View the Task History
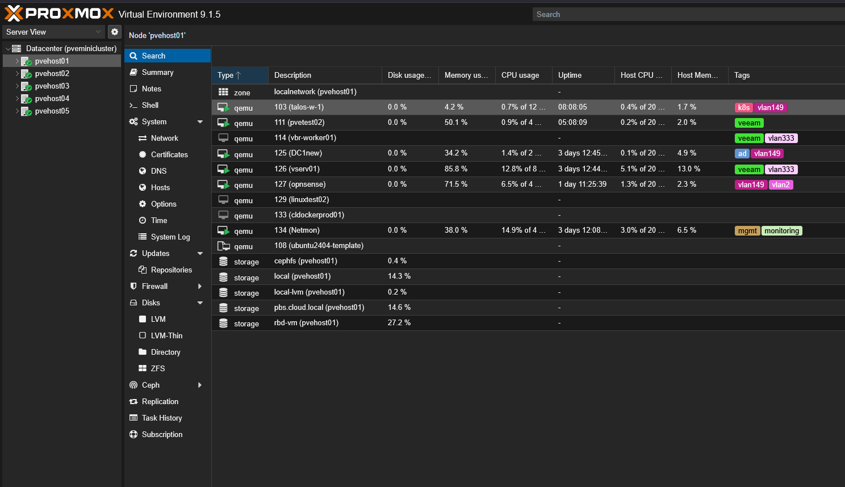This screenshot has width=845, height=487. [x=162, y=418]
